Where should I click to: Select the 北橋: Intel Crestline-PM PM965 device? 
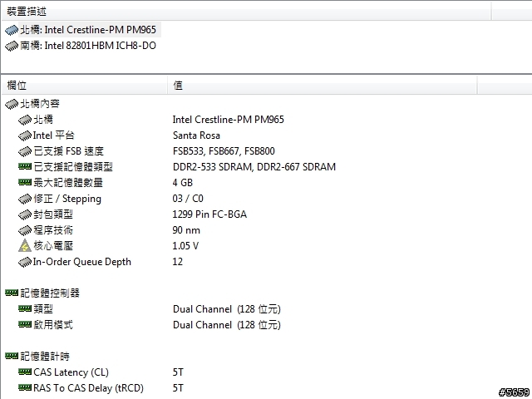(x=88, y=30)
